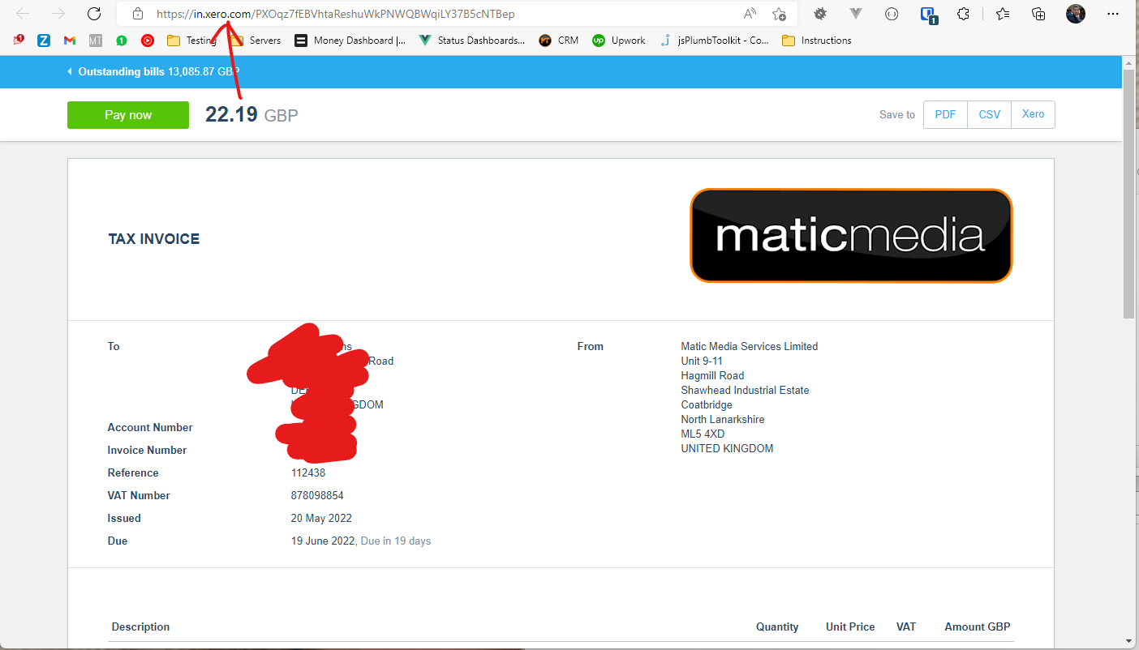This screenshot has width=1139, height=650.
Task: Open the browser profile avatar
Action: pyautogui.click(x=1076, y=14)
